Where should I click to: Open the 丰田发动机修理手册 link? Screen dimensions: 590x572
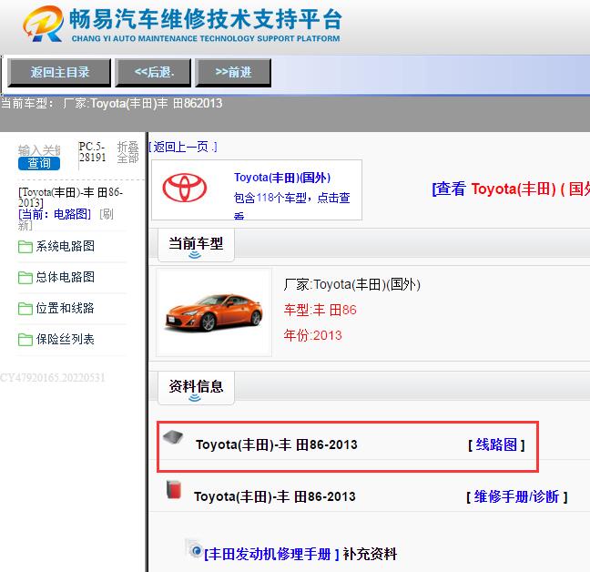(271, 554)
